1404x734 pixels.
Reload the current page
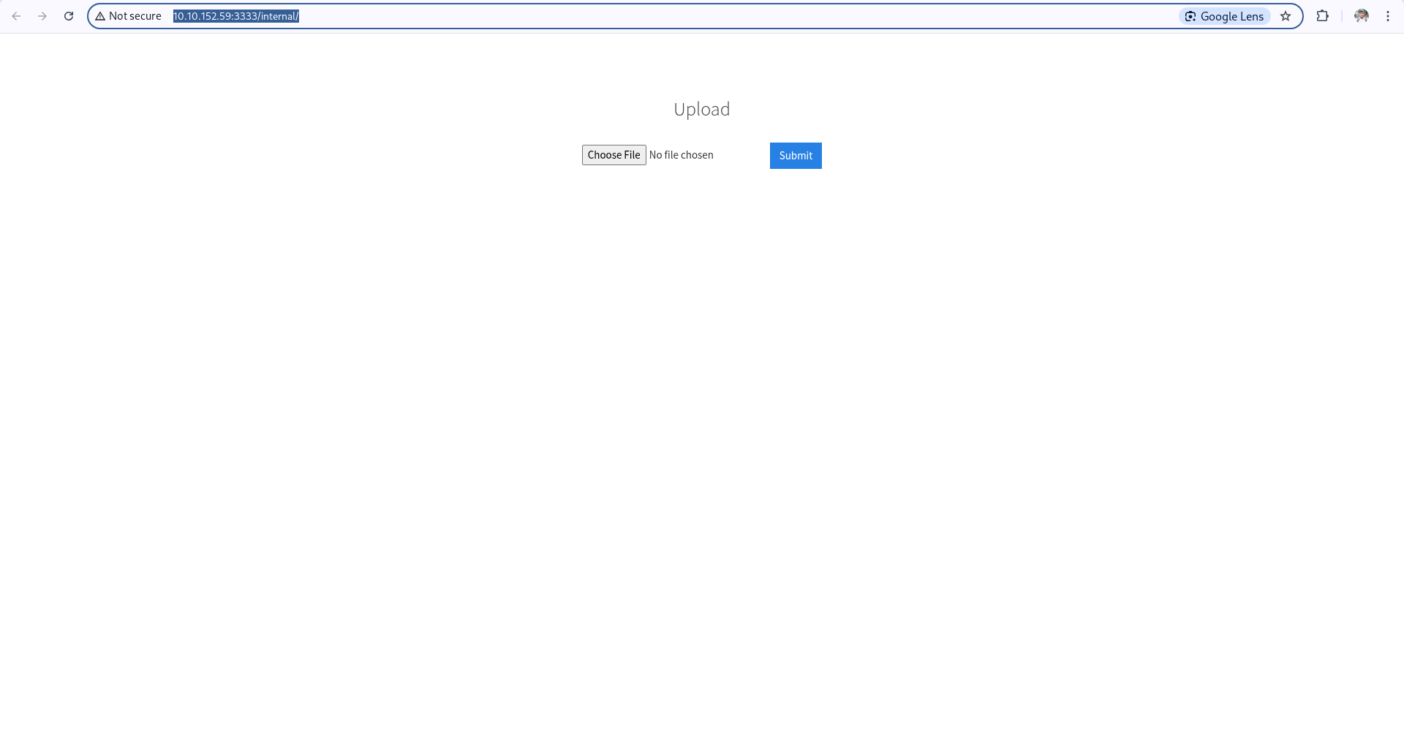69,16
